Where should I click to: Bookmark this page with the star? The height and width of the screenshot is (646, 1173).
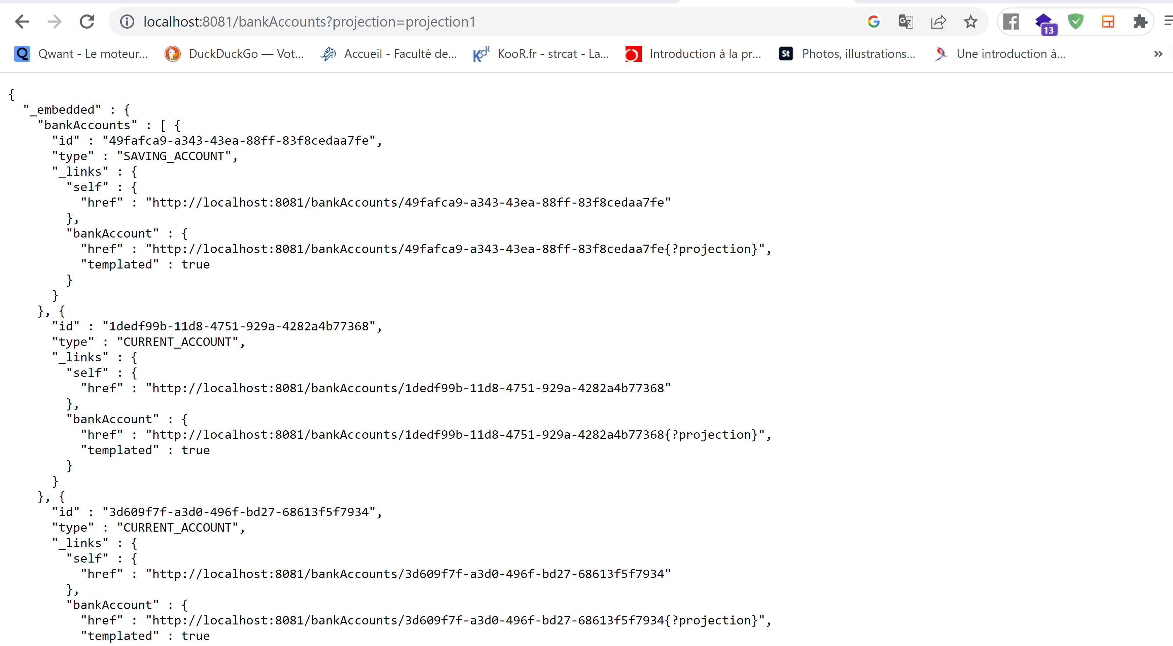pyautogui.click(x=970, y=22)
